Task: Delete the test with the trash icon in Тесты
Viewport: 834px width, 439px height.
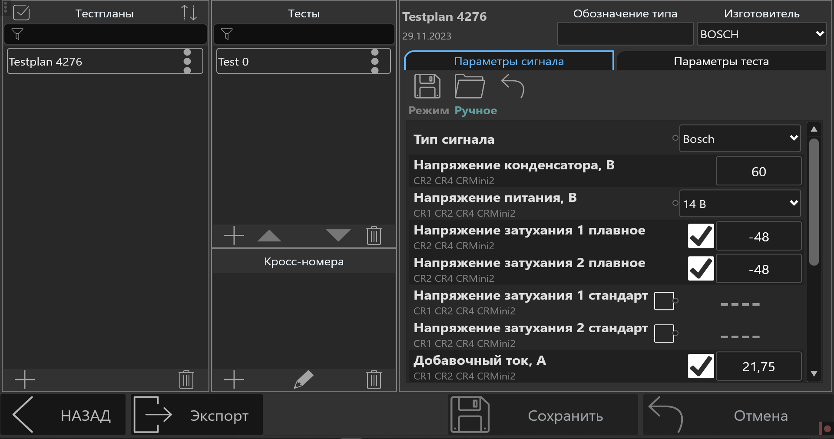Action: click(374, 236)
